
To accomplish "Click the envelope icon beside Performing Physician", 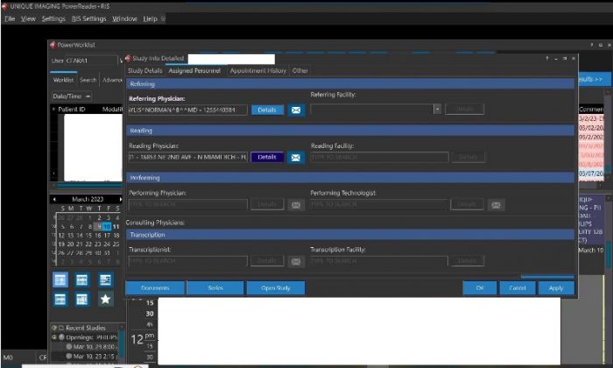I will click(296, 204).
